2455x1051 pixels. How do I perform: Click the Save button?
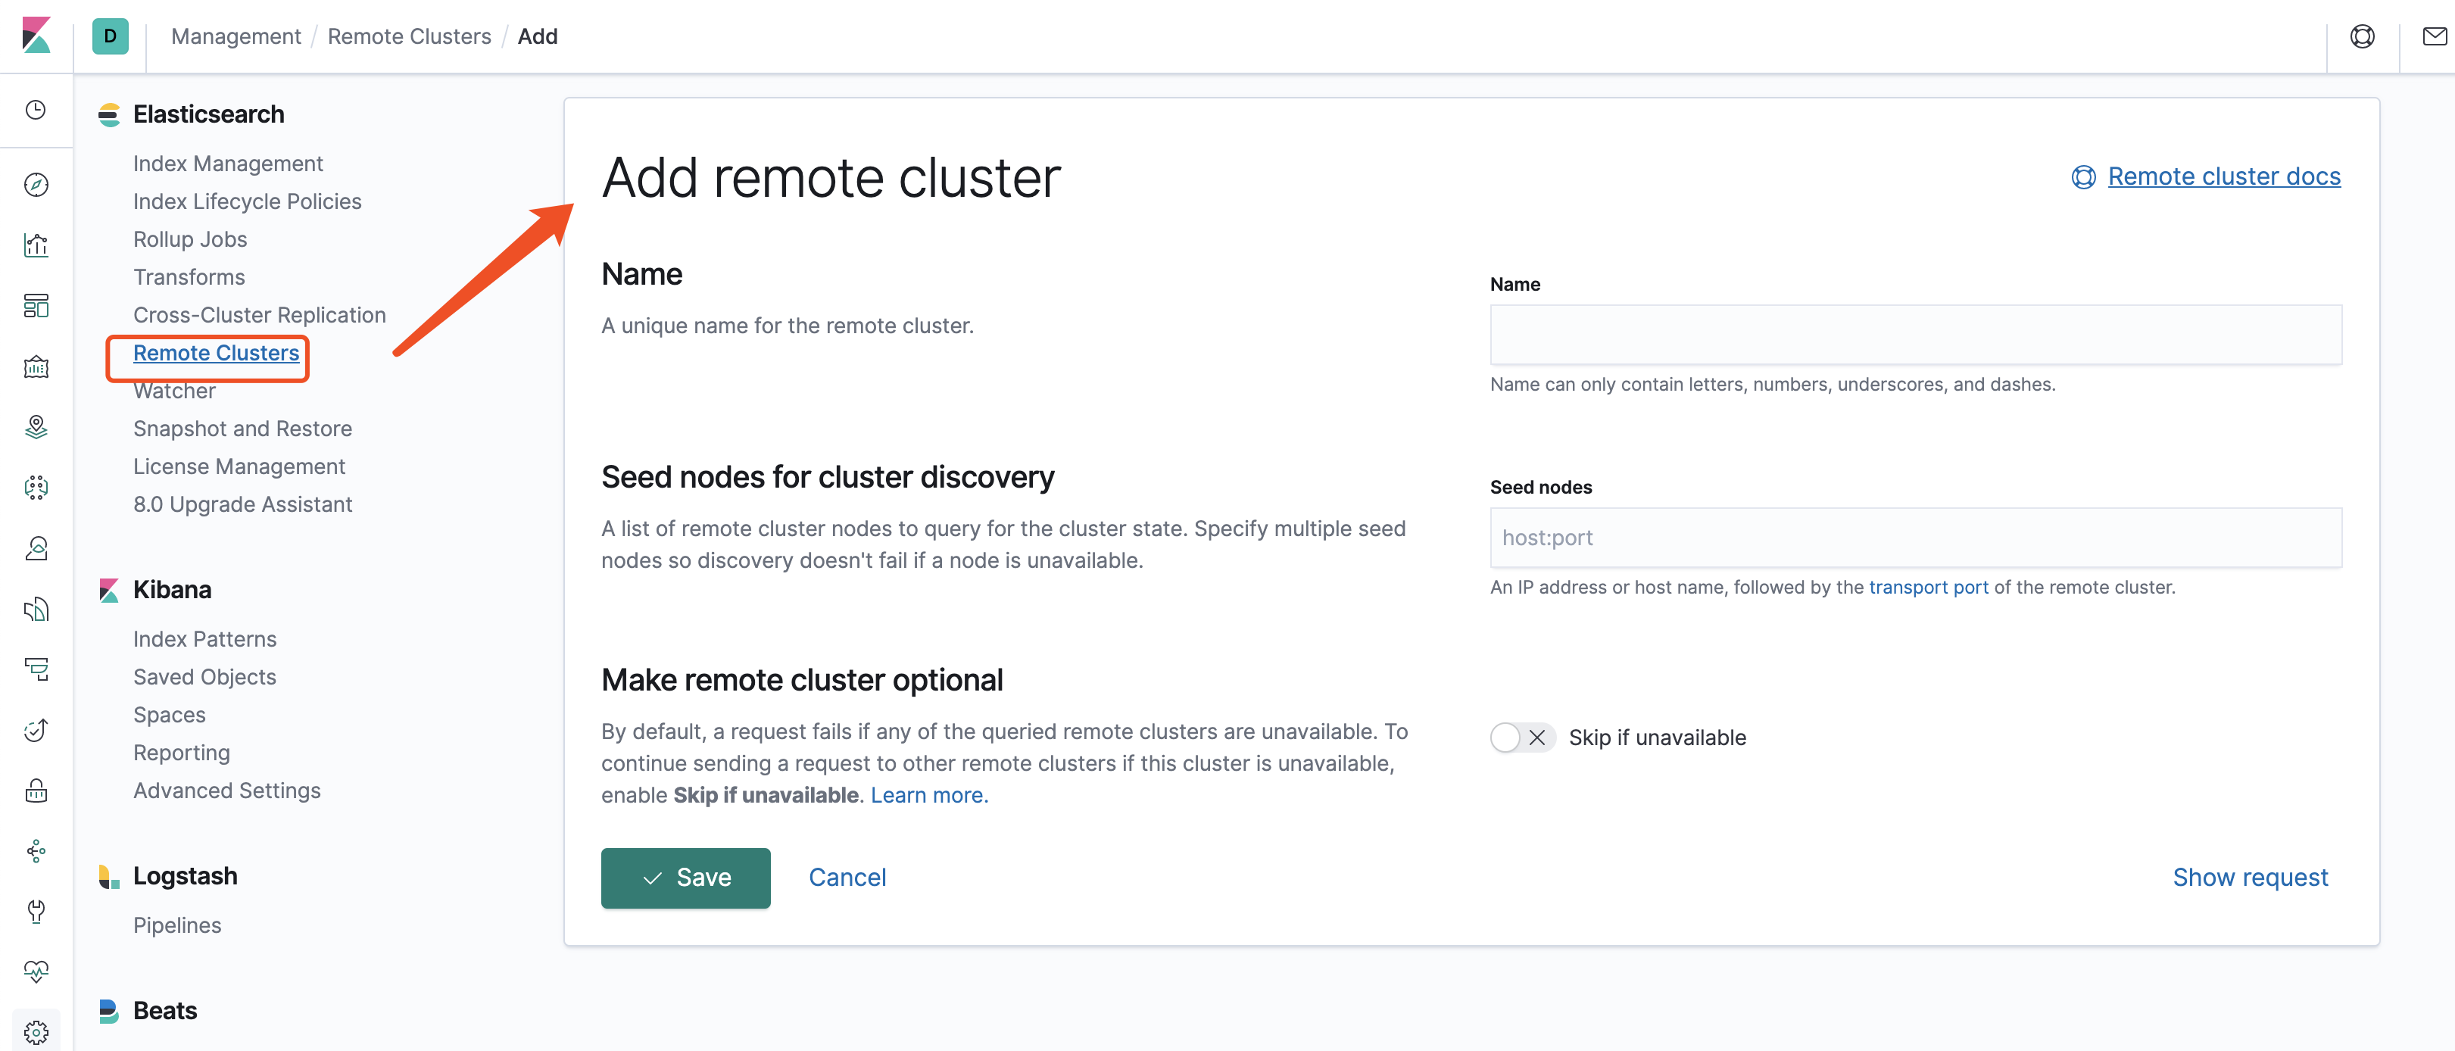pos(685,878)
